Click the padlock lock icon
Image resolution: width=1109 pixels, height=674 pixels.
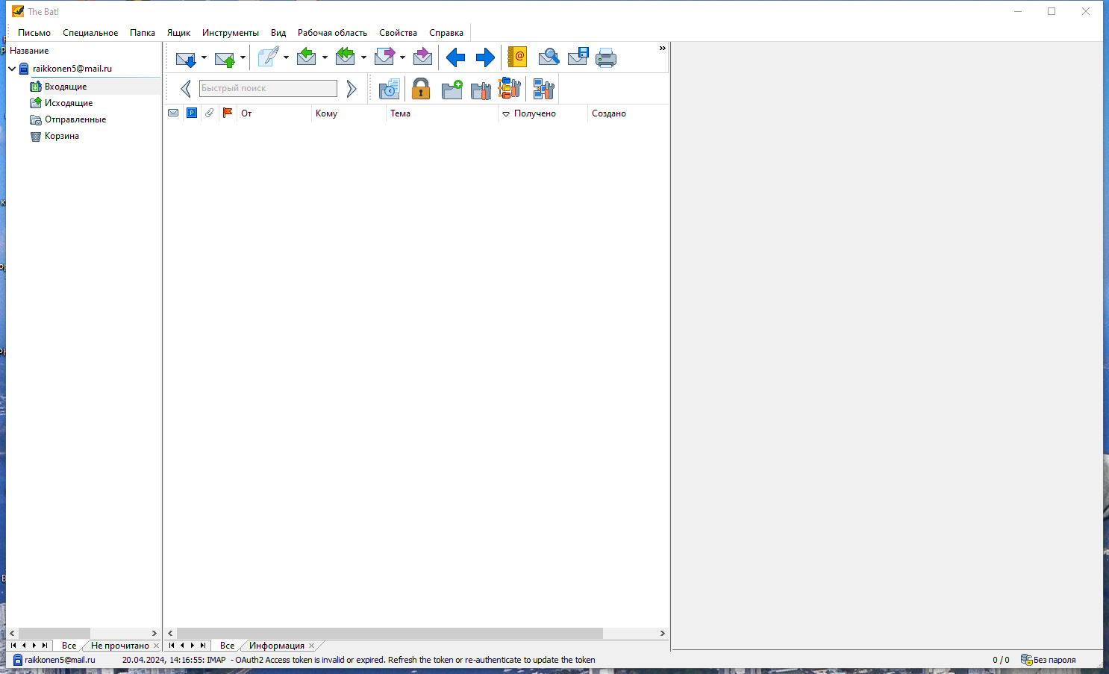(421, 89)
